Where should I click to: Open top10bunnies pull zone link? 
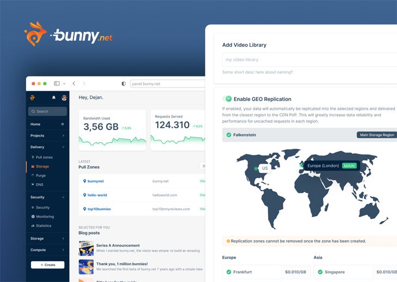coord(99,209)
